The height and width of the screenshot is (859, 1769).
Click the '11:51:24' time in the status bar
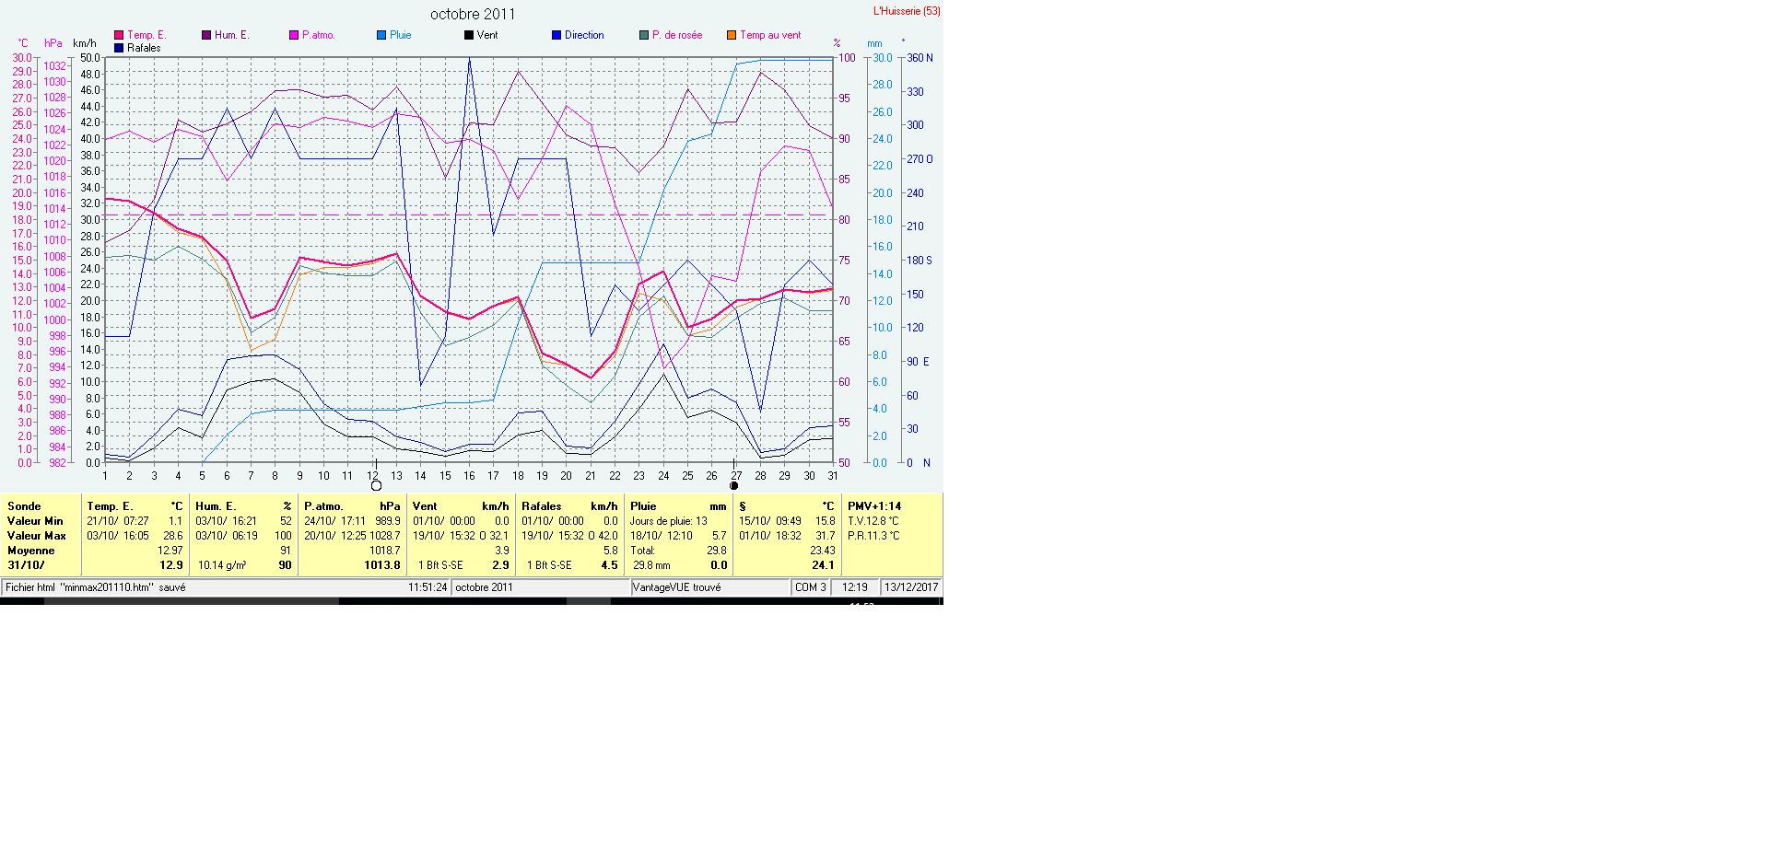pos(428,587)
